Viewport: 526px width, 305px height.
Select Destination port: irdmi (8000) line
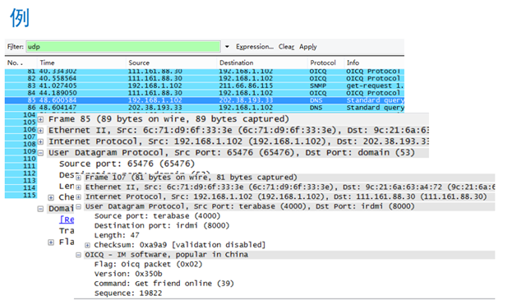(162, 226)
